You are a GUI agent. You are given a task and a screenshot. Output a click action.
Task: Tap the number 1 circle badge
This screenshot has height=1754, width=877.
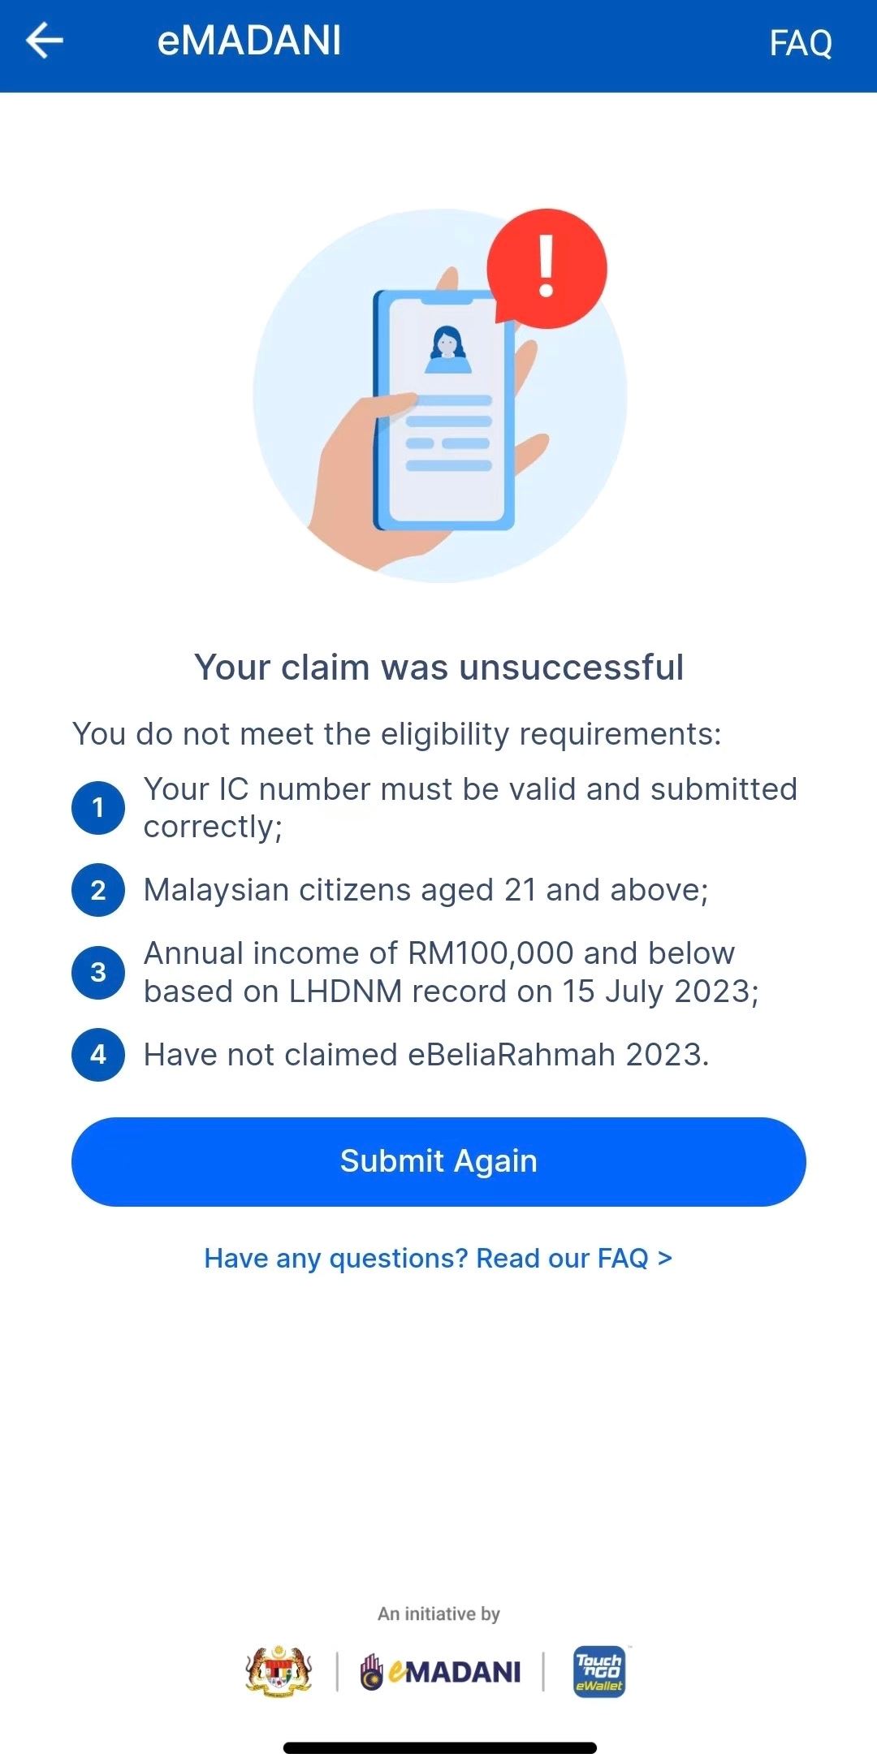pyautogui.click(x=98, y=808)
